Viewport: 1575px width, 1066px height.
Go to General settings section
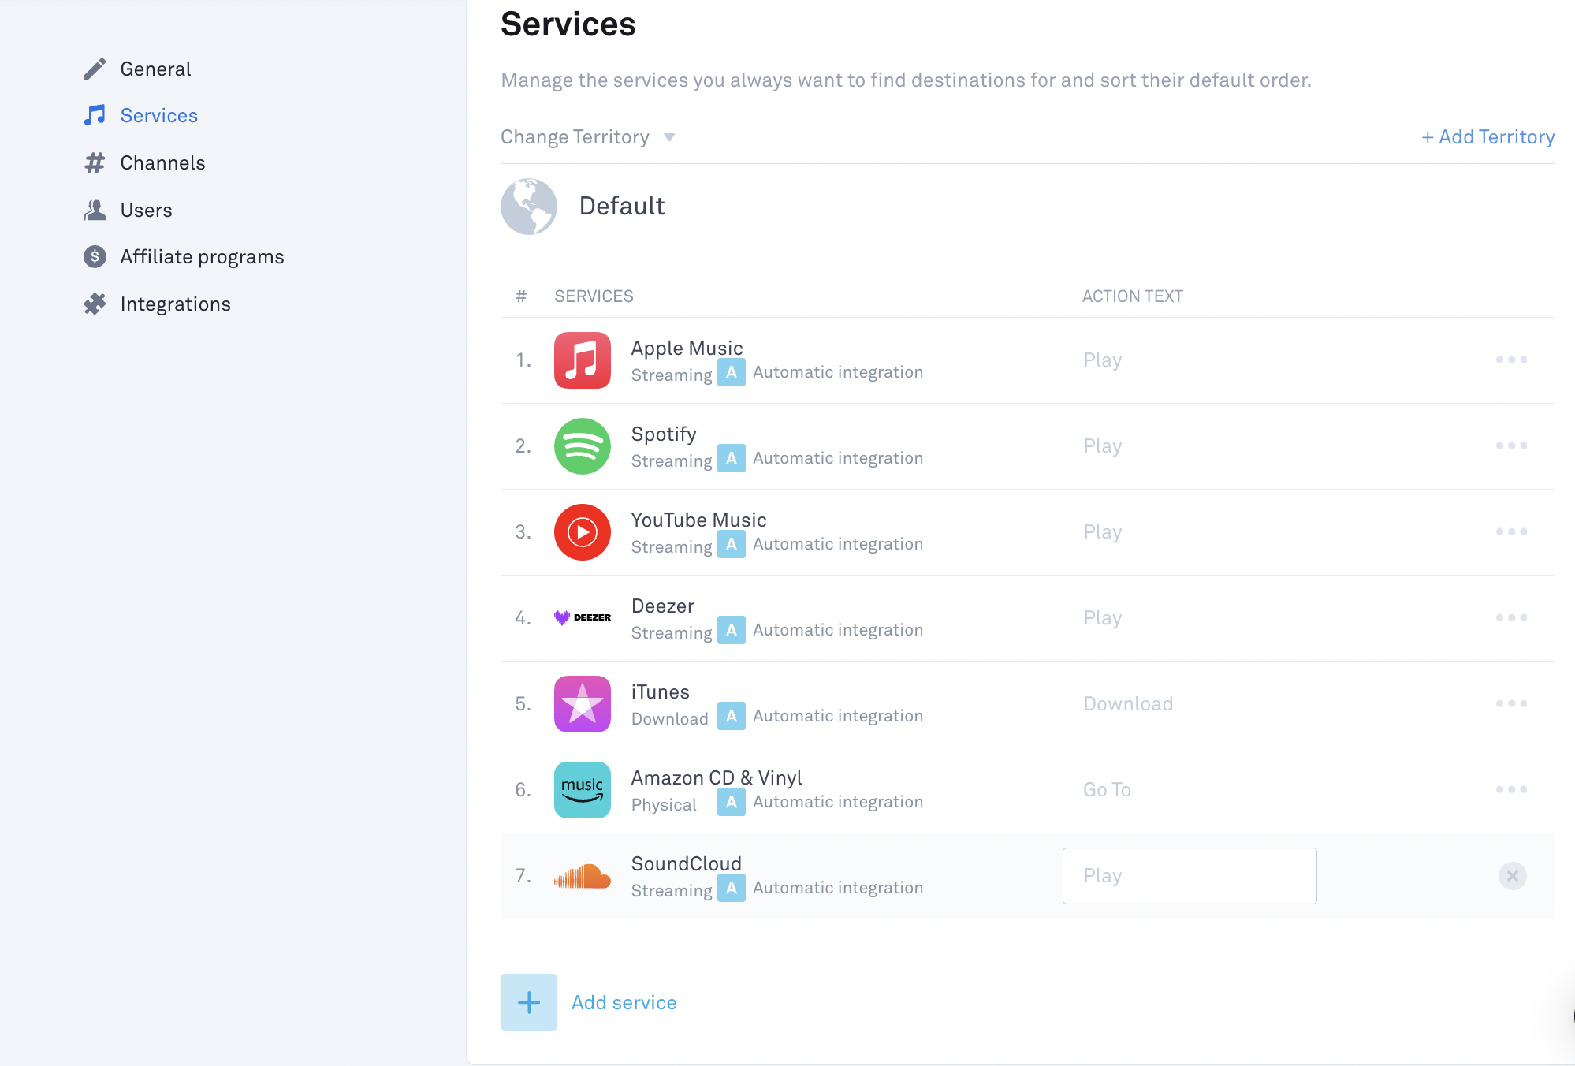(155, 69)
